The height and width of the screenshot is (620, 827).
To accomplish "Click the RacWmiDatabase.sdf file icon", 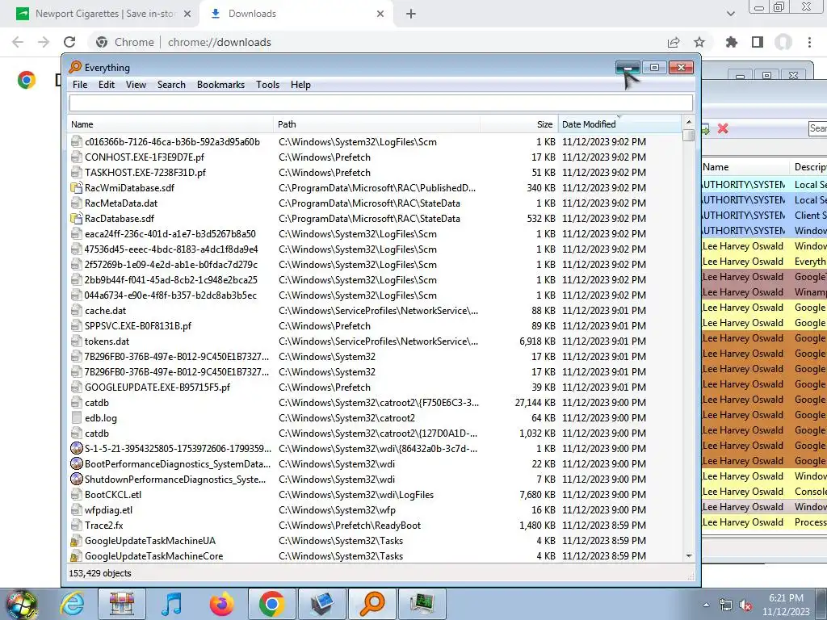I will click(x=77, y=187).
